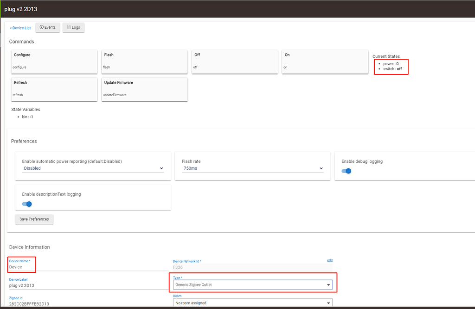Select the Device Label field showing plug v2 2D13
The image size is (475, 309).
(46, 285)
